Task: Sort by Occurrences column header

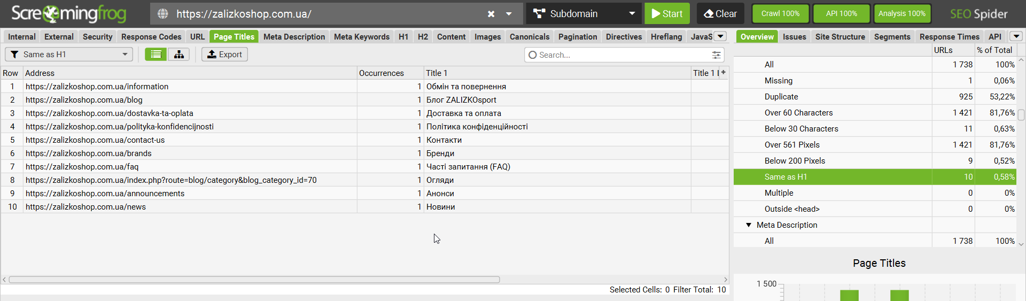Action: tap(391, 73)
